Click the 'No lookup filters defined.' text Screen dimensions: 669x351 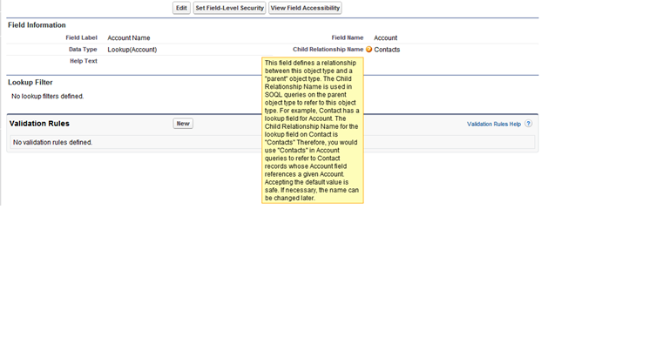click(x=48, y=97)
